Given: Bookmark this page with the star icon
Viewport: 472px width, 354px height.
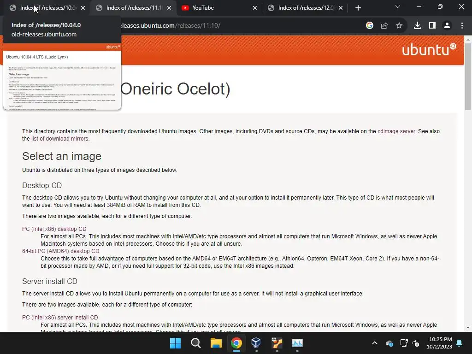Looking at the screenshot, I should 399,26.
